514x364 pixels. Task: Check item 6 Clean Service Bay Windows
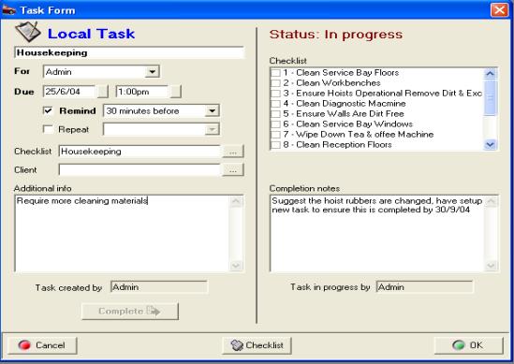(x=275, y=124)
